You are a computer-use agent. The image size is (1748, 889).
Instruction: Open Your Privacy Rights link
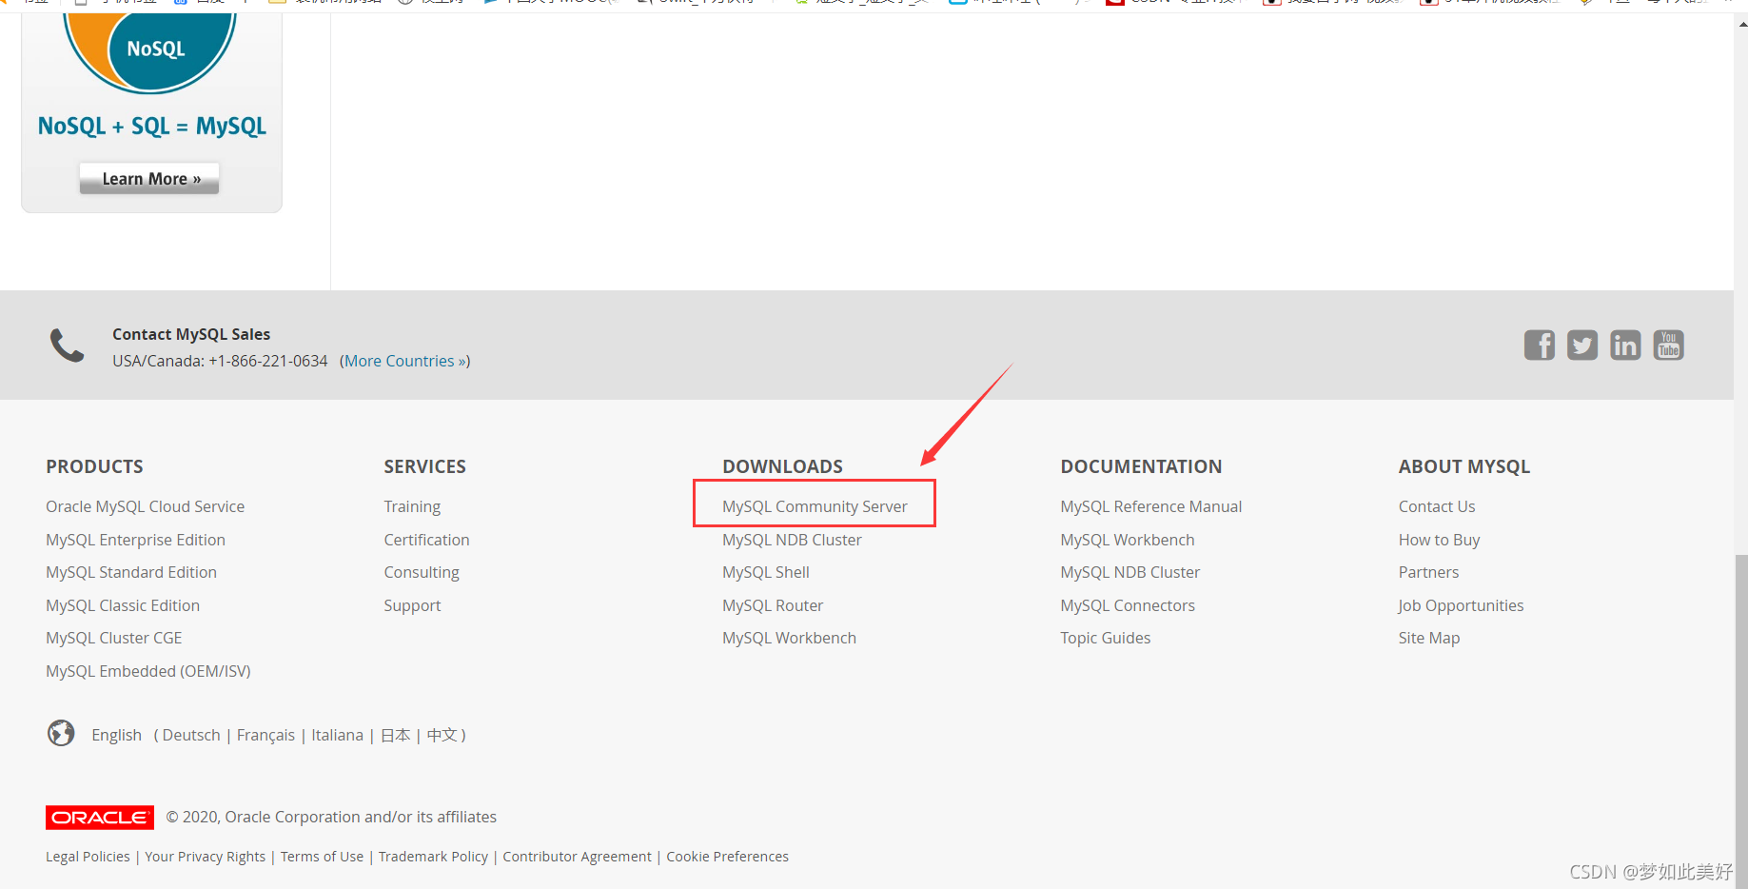pyautogui.click(x=205, y=857)
